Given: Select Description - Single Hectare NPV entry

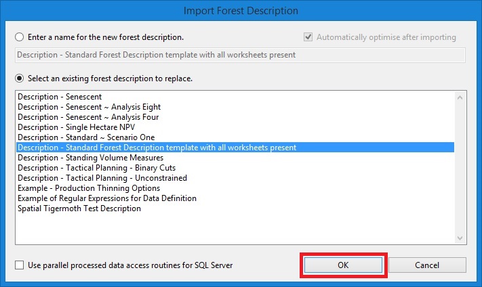Looking at the screenshot, I should coord(235,127).
